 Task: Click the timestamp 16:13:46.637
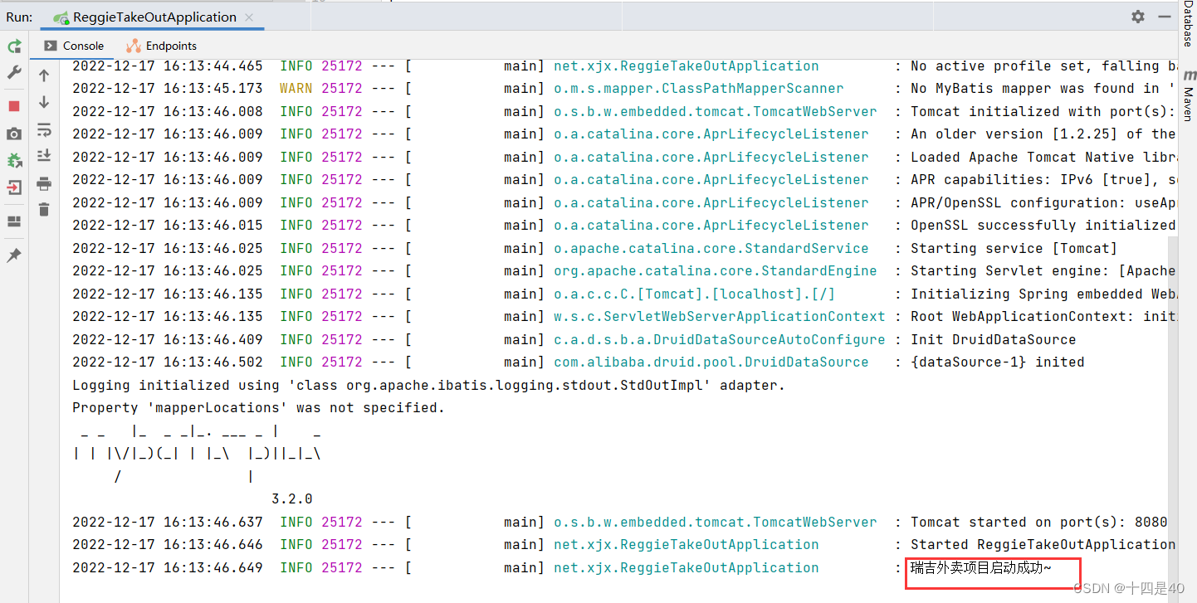point(213,523)
